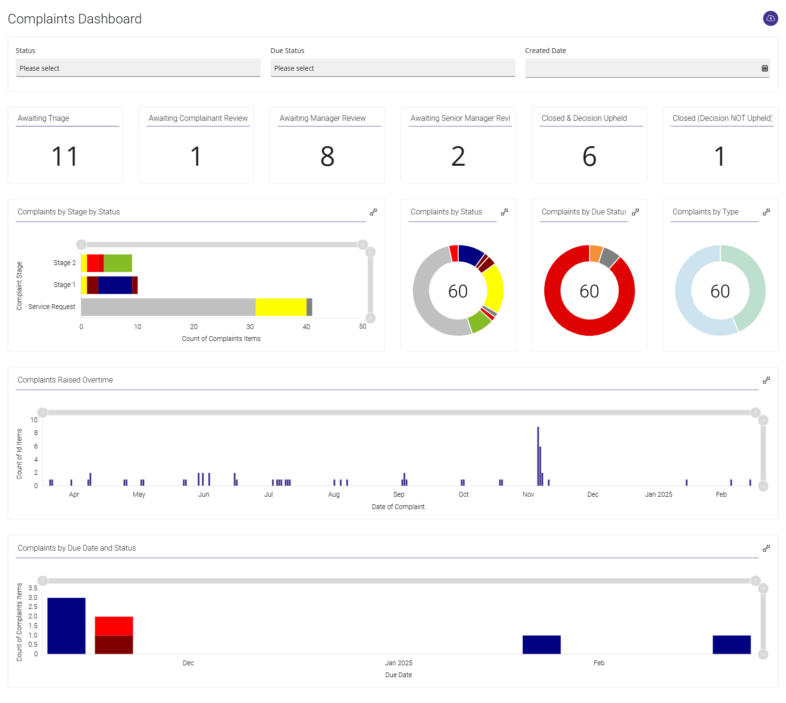Select the Awaiting Triage stat card
The height and width of the screenshot is (703, 786).
tap(65, 145)
